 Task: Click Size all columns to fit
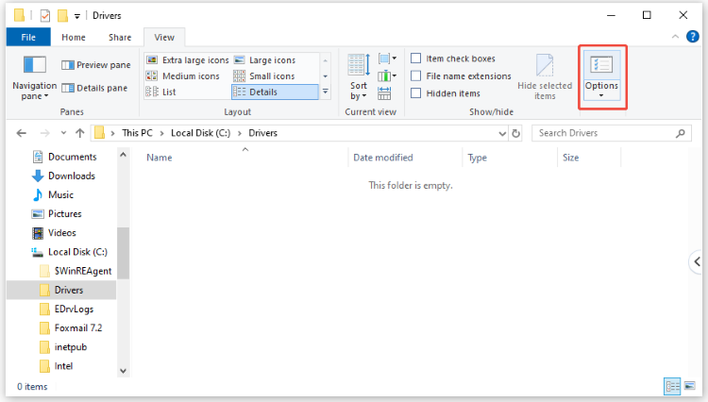tap(384, 93)
